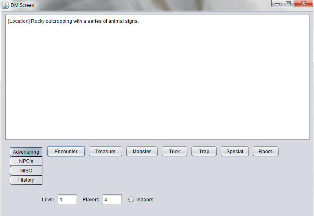Click the Trick button
314x216 pixels.
point(174,151)
